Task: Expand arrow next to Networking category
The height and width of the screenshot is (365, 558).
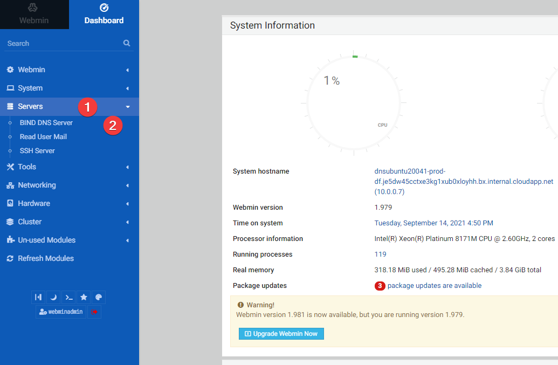Action: click(127, 185)
